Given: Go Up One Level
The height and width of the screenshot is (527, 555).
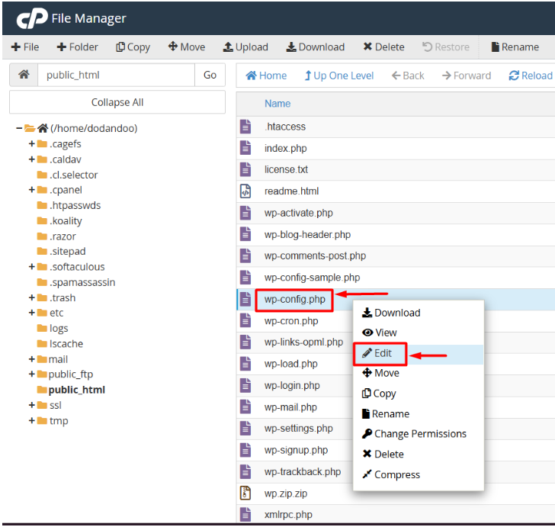Looking at the screenshot, I should coord(339,76).
